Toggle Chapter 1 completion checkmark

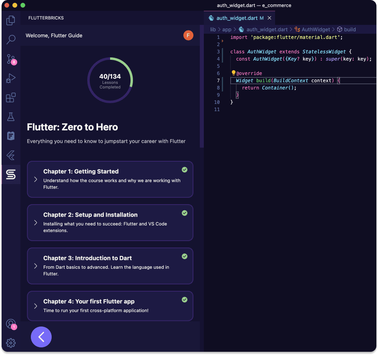pos(185,170)
